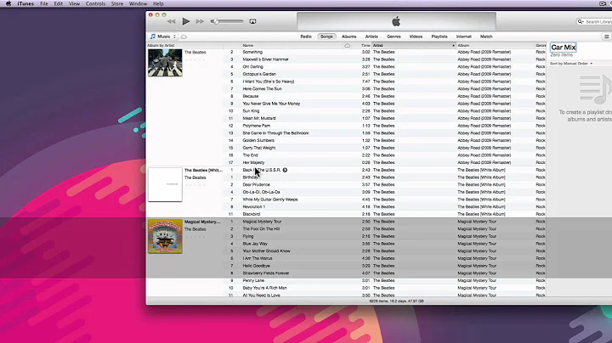
Task: Click the screen sharing icon in menu bar
Action: pyautogui.click(x=603, y=3)
